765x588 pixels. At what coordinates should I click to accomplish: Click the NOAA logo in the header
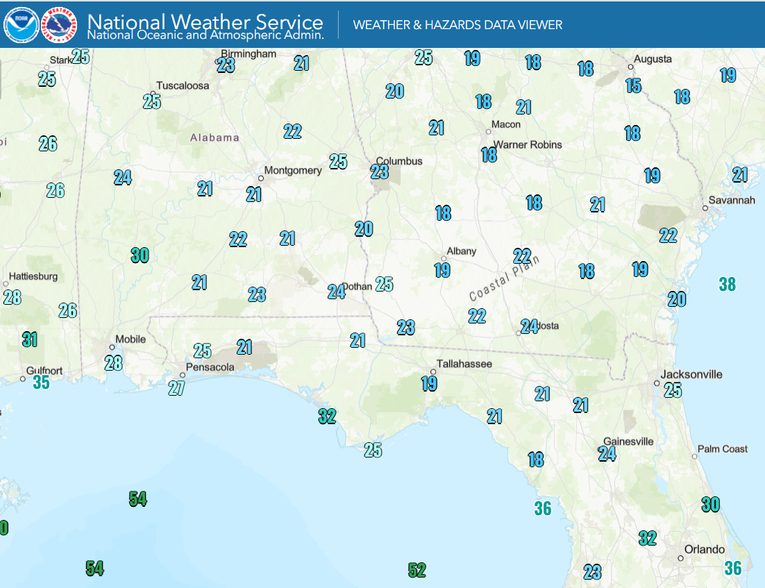pyautogui.click(x=21, y=25)
